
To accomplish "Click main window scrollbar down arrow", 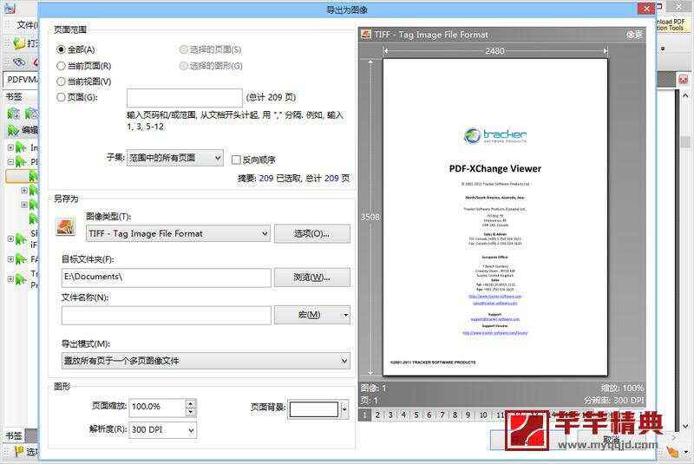I will tap(685, 427).
